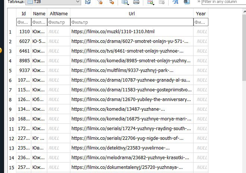
Task: Select Id cell 6461
Action: click(x=24, y=51)
